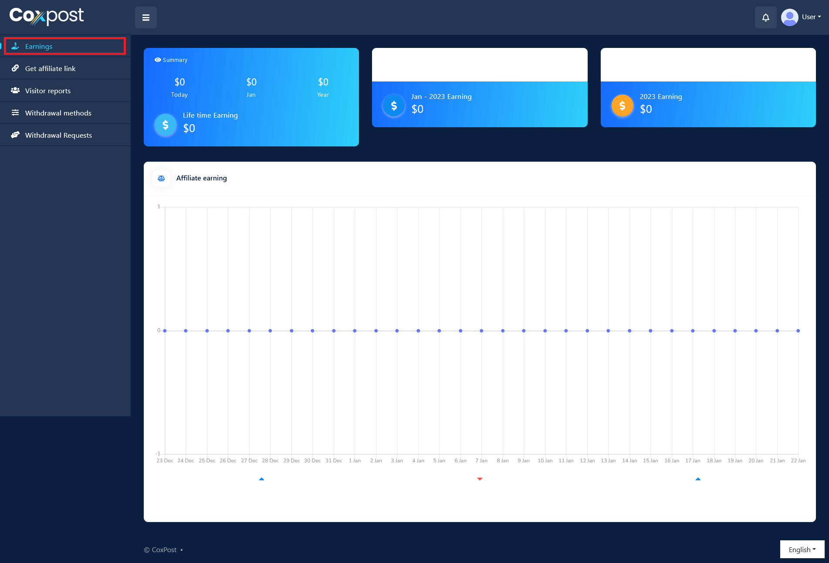Toggle the hamburger sidebar menu button

[x=145, y=17]
